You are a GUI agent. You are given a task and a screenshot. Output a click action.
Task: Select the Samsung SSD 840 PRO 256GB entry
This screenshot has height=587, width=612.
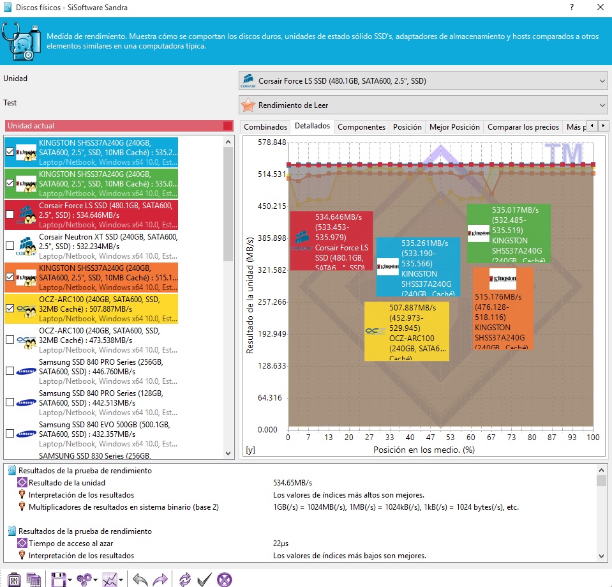[x=96, y=371]
